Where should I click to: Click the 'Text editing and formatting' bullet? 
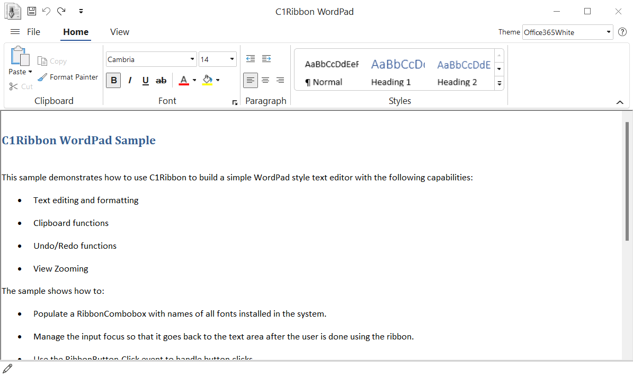coord(86,200)
